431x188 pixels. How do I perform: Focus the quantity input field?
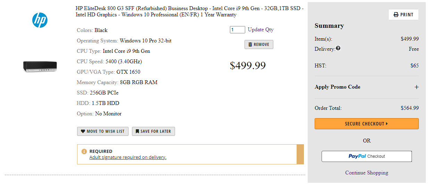pyautogui.click(x=237, y=30)
